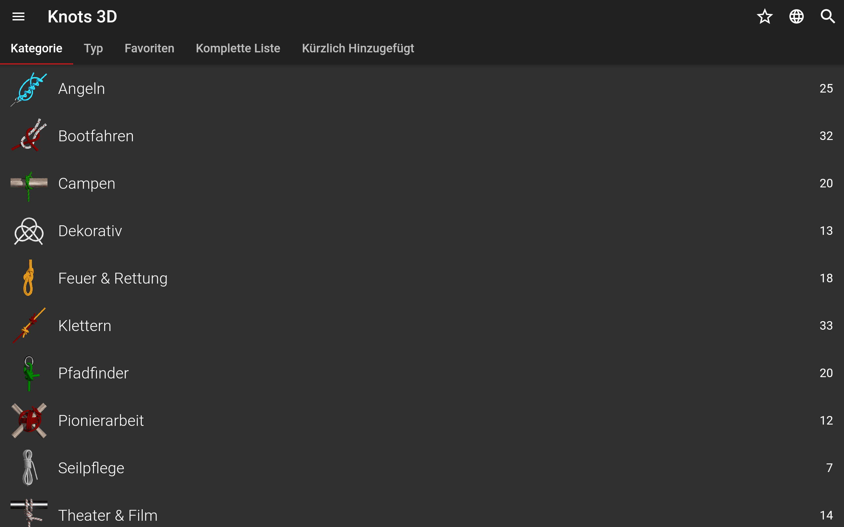Click the count 13 beside Dekorativ
This screenshot has width=844, height=527.
[x=826, y=231]
